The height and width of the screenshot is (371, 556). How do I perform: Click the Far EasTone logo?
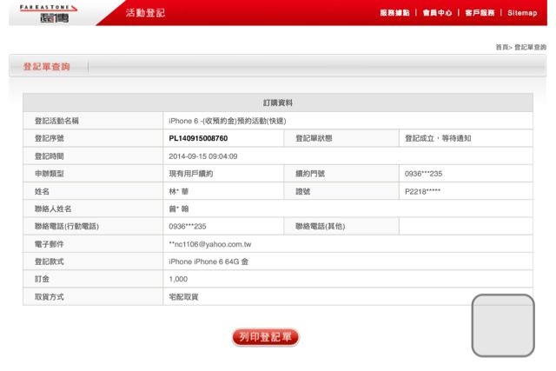click(49, 13)
